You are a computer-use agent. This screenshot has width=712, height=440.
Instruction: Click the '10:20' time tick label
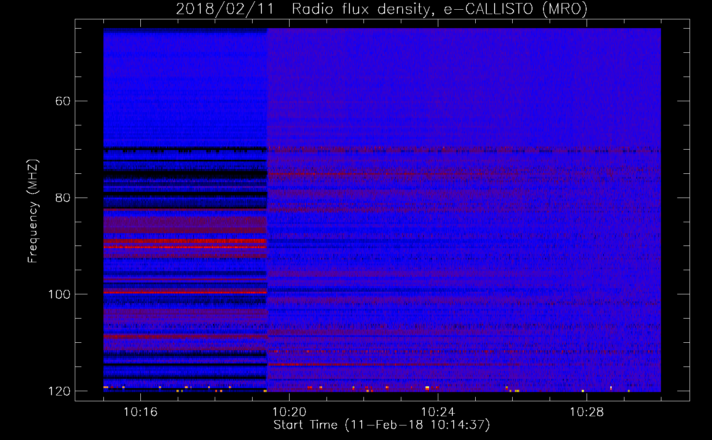(289, 412)
